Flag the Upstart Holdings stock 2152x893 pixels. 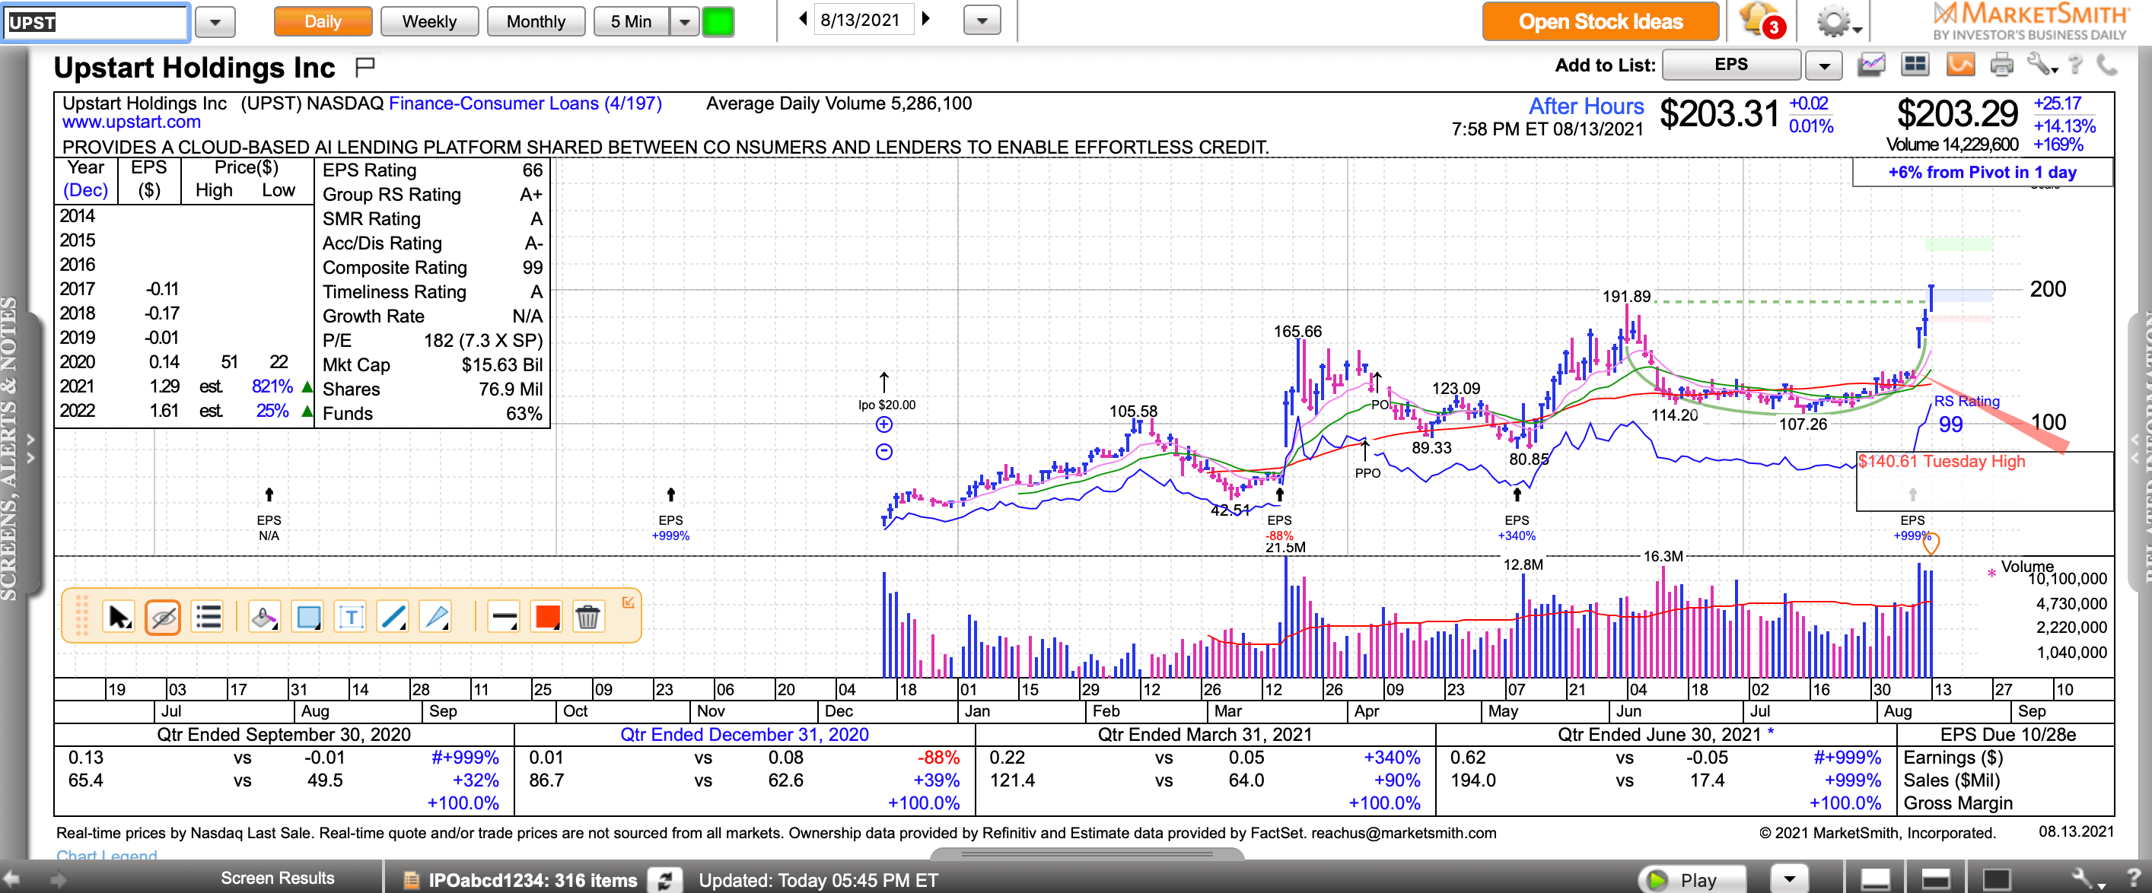[x=365, y=66]
